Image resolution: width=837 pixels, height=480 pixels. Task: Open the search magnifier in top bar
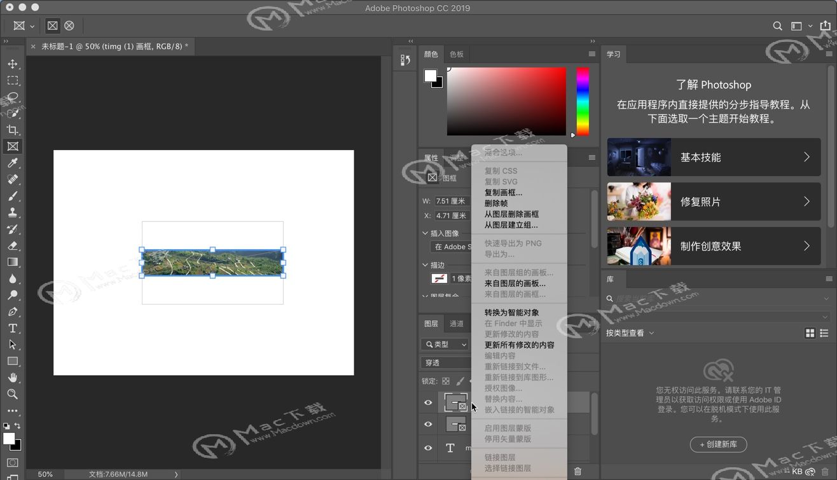[x=777, y=26]
